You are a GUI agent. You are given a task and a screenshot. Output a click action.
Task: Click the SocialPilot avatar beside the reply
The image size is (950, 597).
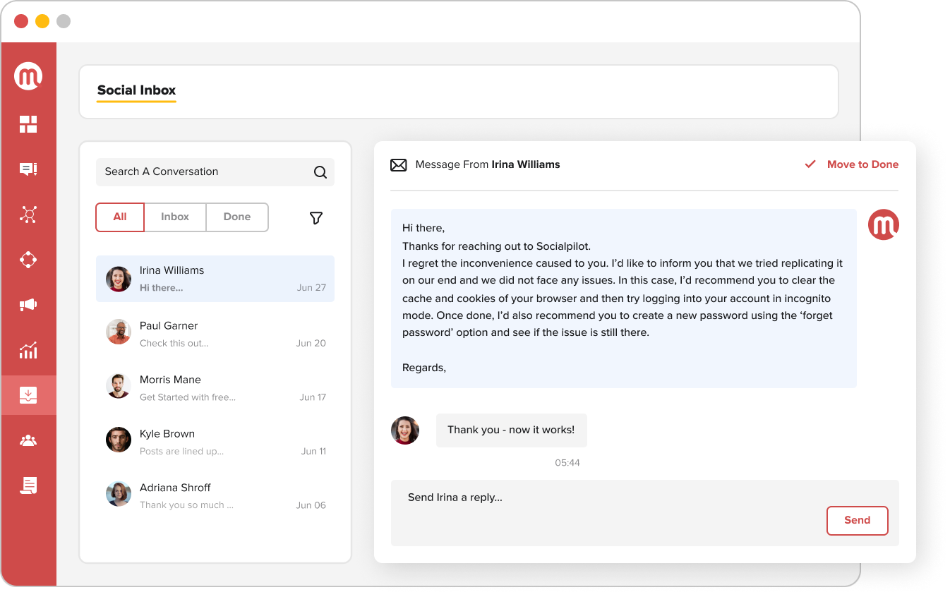click(x=884, y=224)
